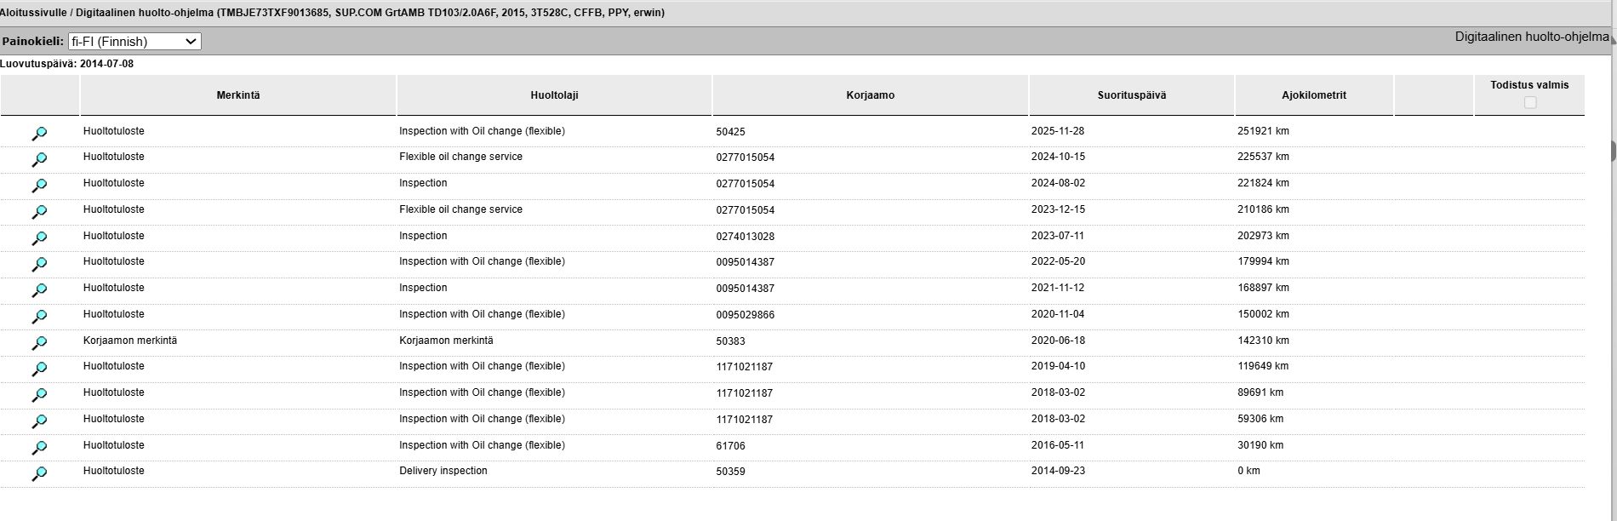The height and width of the screenshot is (521, 1617).
Task: Open magnifier for 2019-04-10 service entry
Action: tap(39, 369)
